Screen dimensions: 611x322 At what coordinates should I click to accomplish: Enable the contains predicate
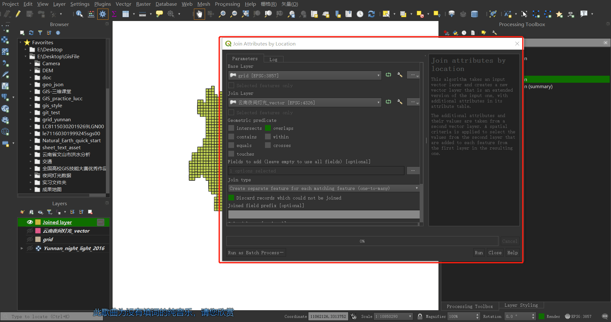point(231,137)
